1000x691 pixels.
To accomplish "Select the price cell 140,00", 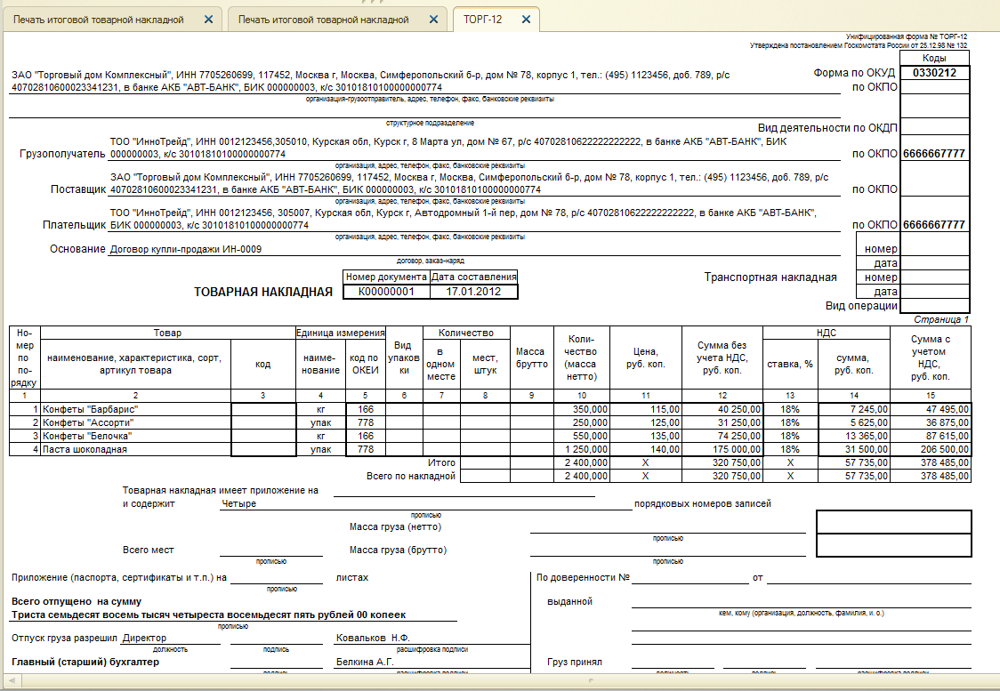I will 646,449.
